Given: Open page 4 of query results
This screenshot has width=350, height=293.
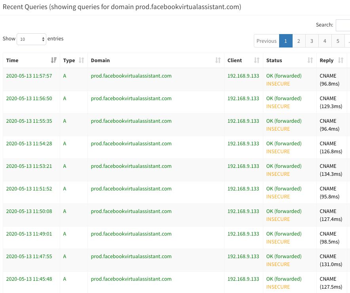Looking at the screenshot, I should tap(325, 41).
